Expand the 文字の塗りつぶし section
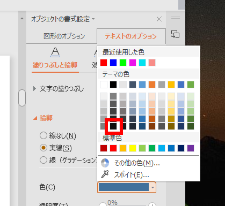225x206 pixels. [34, 89]
